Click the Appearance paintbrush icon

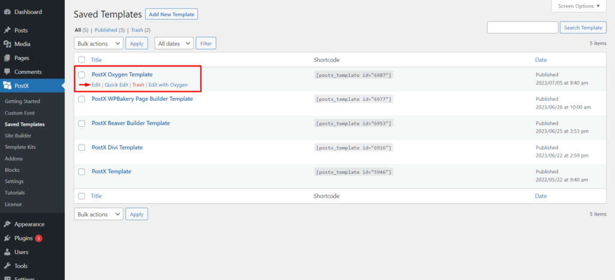click(x=7, y=224)
